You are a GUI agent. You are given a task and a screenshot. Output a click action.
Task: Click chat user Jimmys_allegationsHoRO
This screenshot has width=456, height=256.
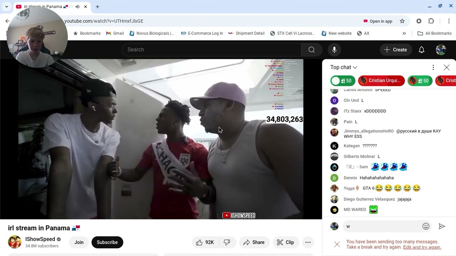[369, 131]
